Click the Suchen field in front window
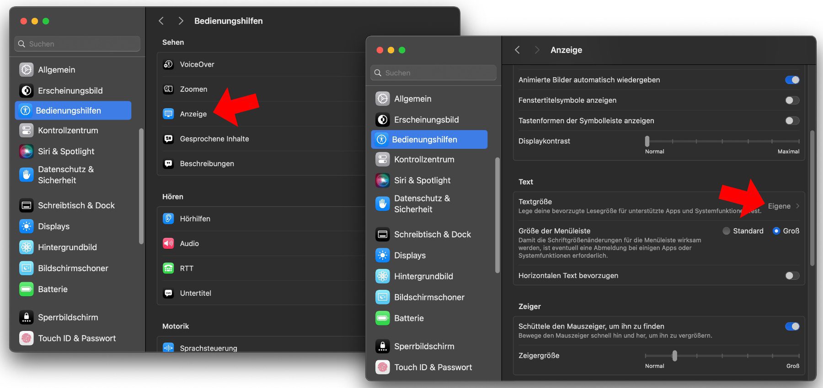This screenshot has height=388, width=823. (x=433, y=73)
